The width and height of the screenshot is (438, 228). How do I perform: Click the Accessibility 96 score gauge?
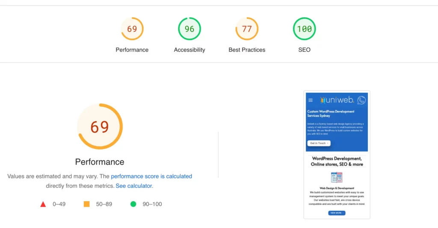[x=189, y=29]
